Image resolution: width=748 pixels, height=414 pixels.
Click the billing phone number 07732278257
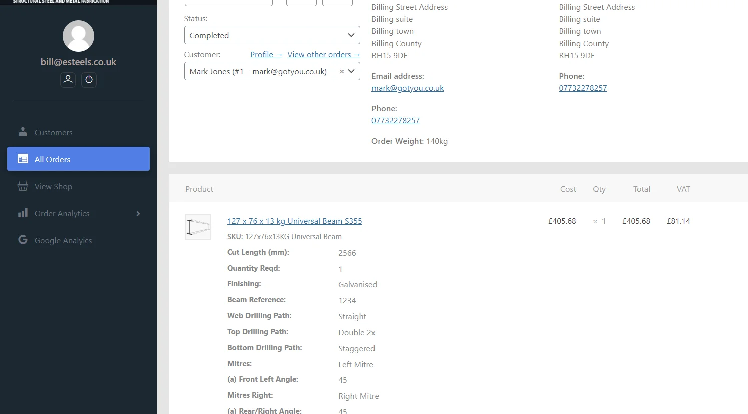tap(395, 120)
